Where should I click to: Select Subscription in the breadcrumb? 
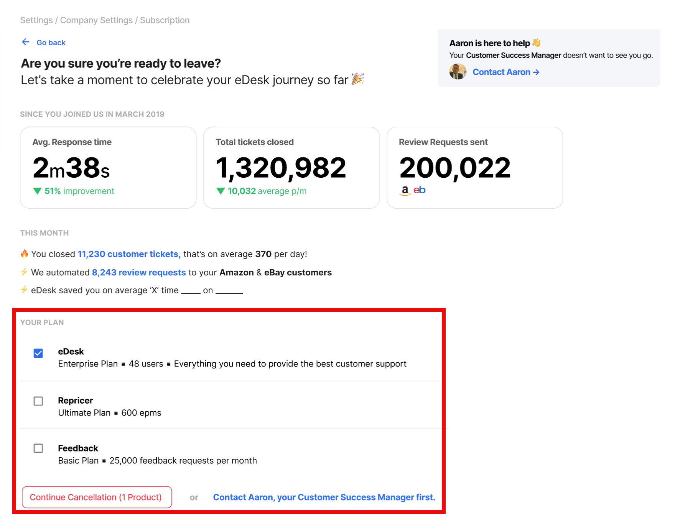165,20
